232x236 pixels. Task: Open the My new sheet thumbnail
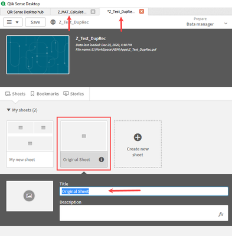30,136
